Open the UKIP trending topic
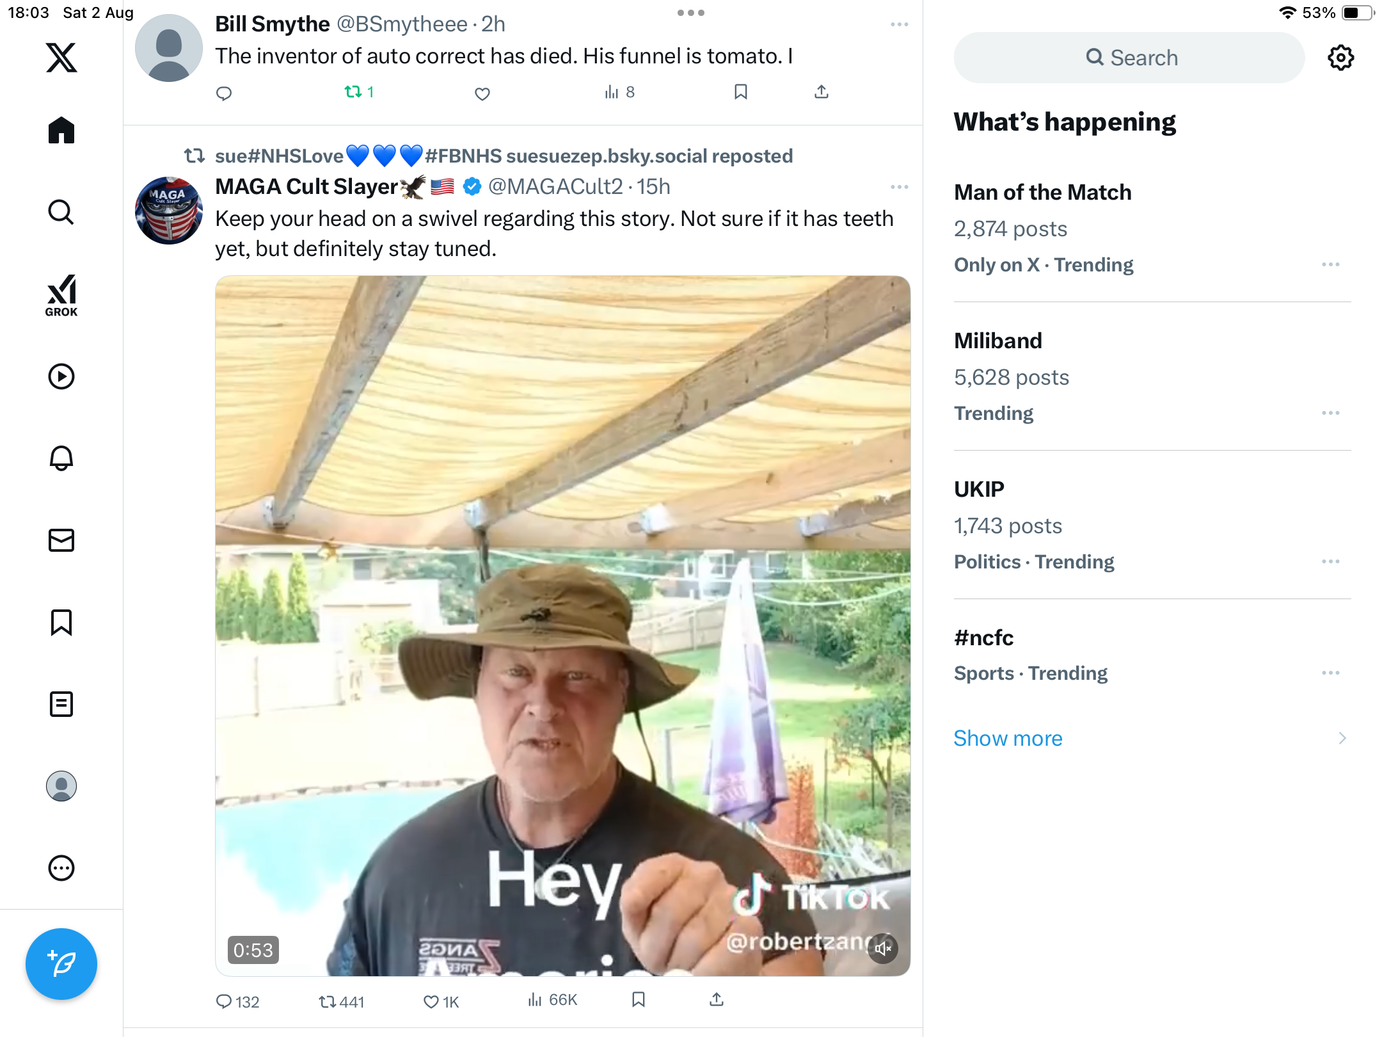Image resolution: width=1382 pixels, height=1037 pixels. coord(979,489)
